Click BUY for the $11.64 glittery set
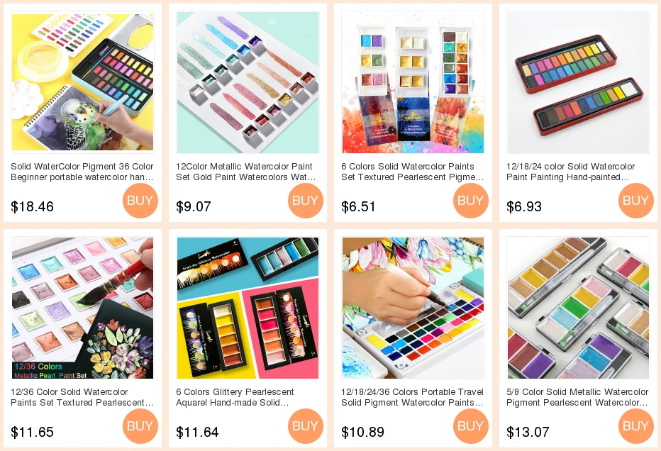Image resolution: width=661 pixels, height=451 pixels. tap(305, 426)
